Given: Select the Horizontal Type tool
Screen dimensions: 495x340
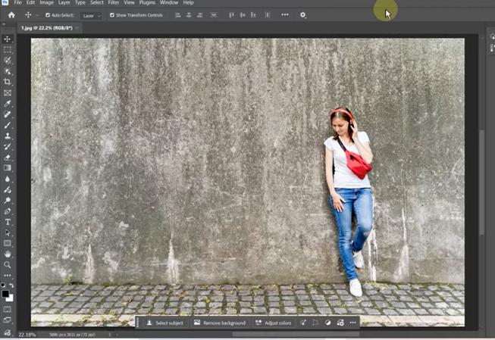Looking at the screenshot, I should [8, 222].
